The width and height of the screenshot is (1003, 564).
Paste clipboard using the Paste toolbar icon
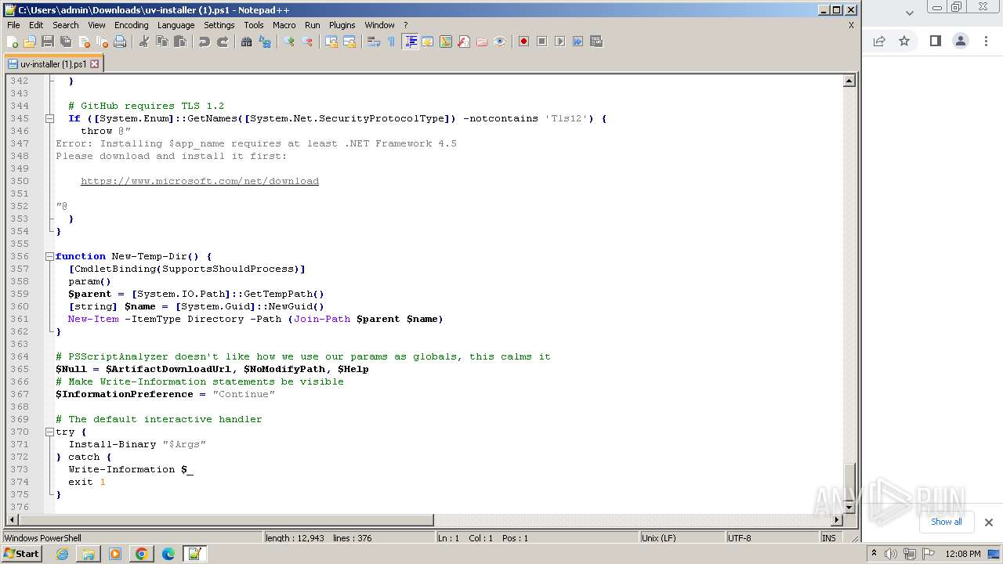[x=180, y=42]
